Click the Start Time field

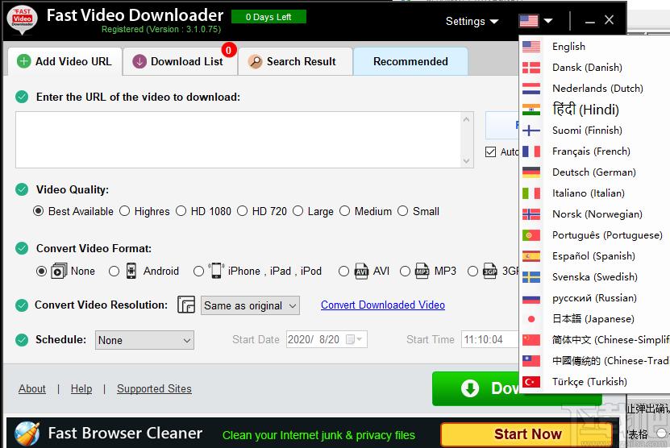click(490, 339)
